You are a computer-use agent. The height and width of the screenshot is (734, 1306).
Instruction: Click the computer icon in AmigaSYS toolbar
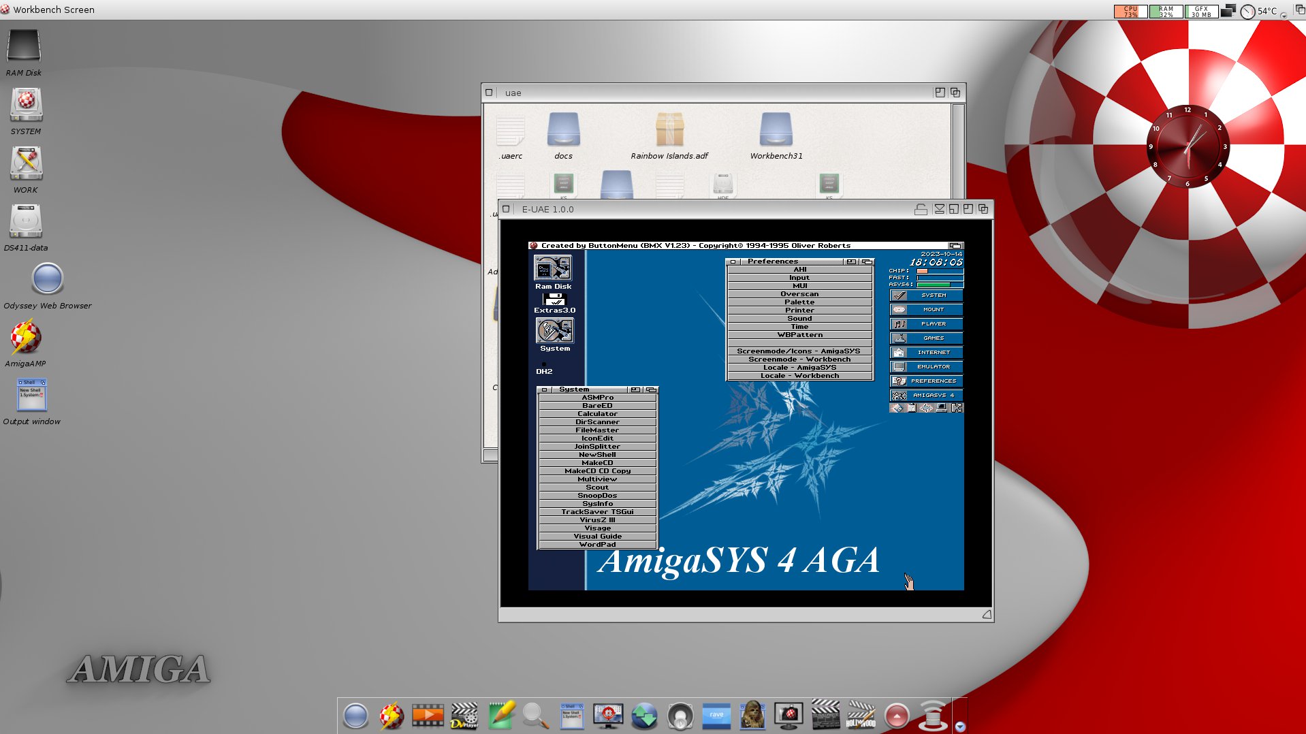[x=941, y=408]
